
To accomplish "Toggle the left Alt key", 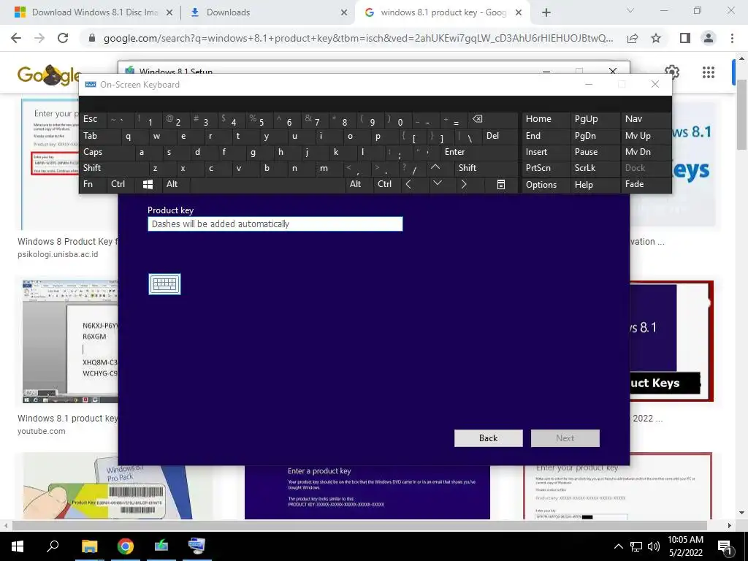I will (x=176, y=184).
